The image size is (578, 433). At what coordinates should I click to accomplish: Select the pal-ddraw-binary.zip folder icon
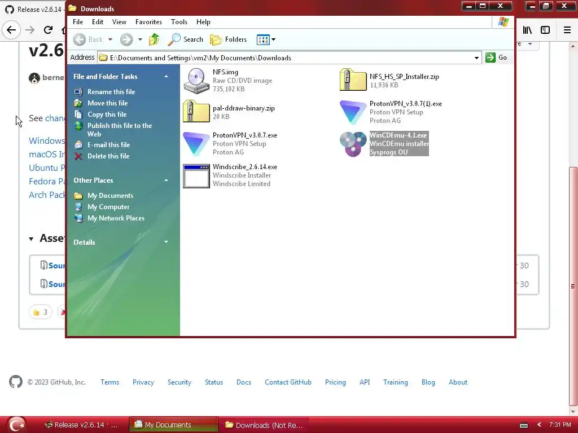(196, 112)
